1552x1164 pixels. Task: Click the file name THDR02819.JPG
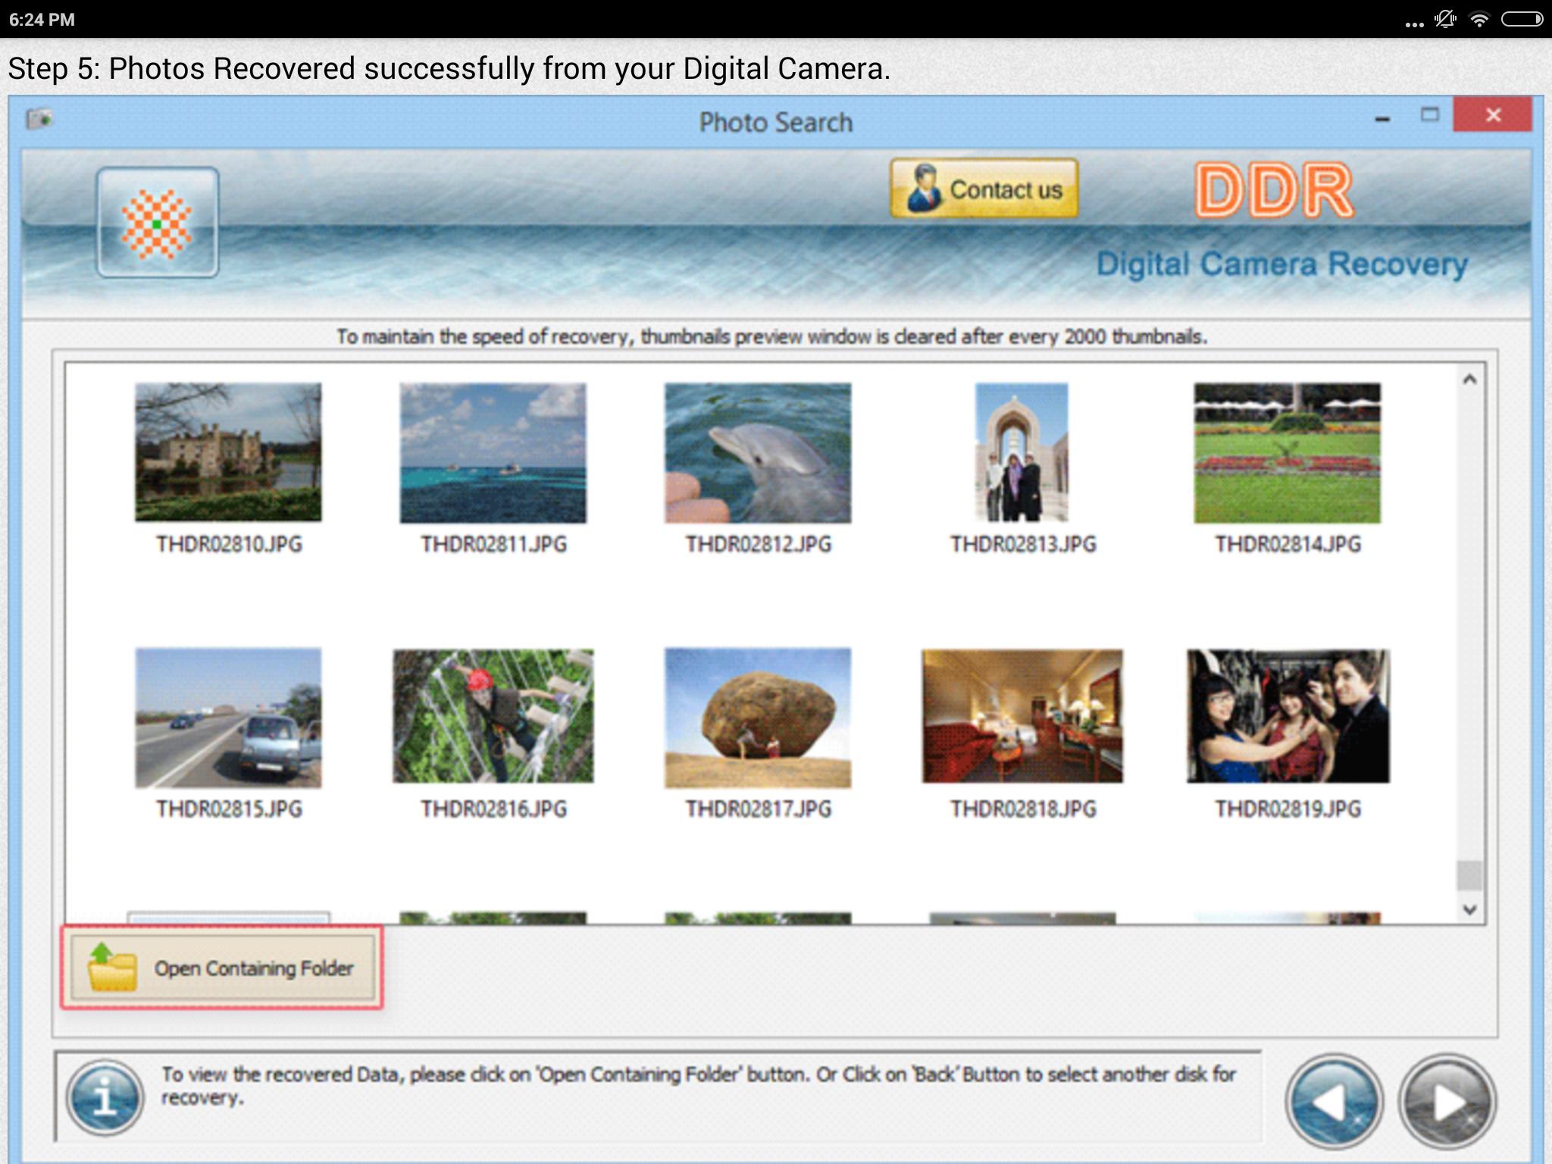[x=1288, y=809]
